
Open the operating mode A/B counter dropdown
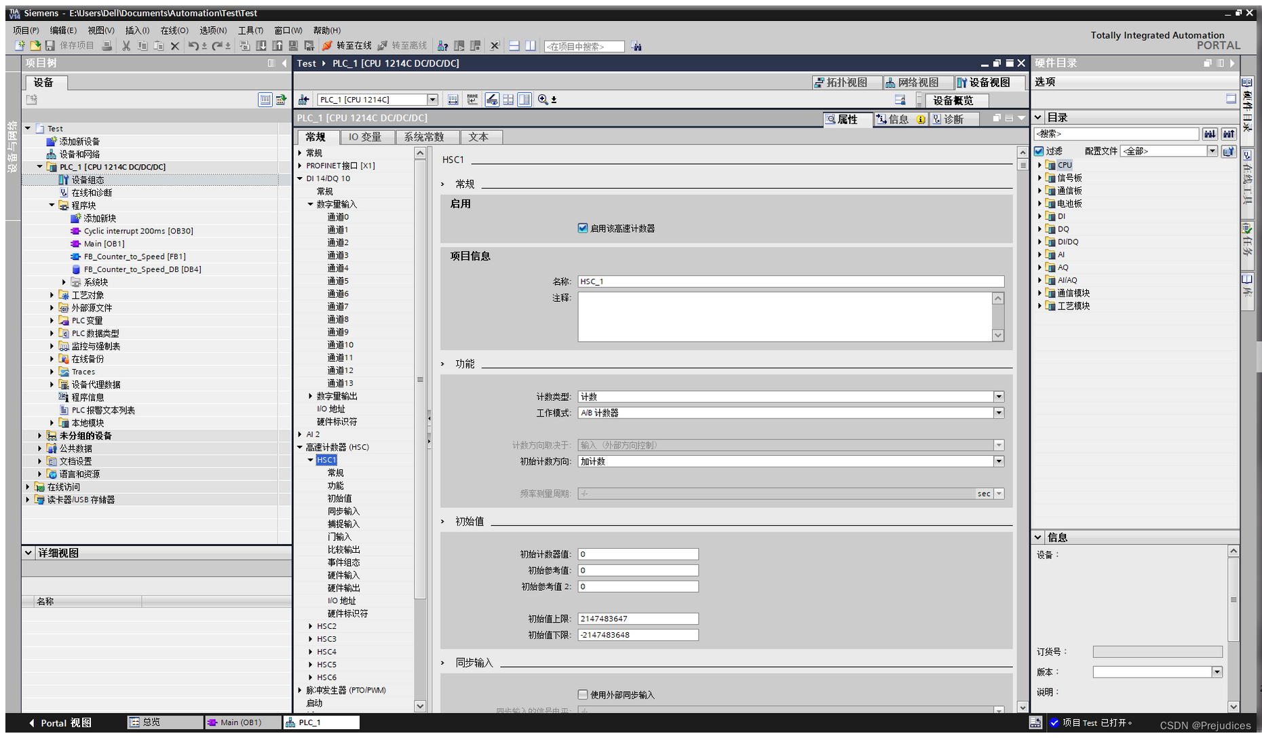pyautogui.click(x=999, y=412)
